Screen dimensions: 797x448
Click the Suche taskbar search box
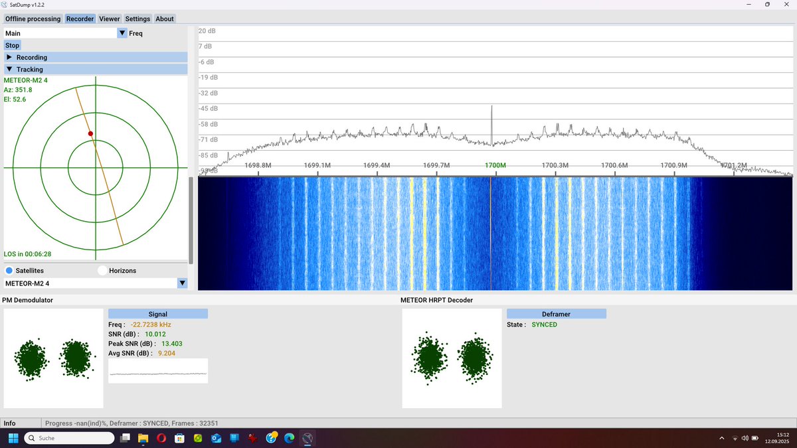click(68, 438)
